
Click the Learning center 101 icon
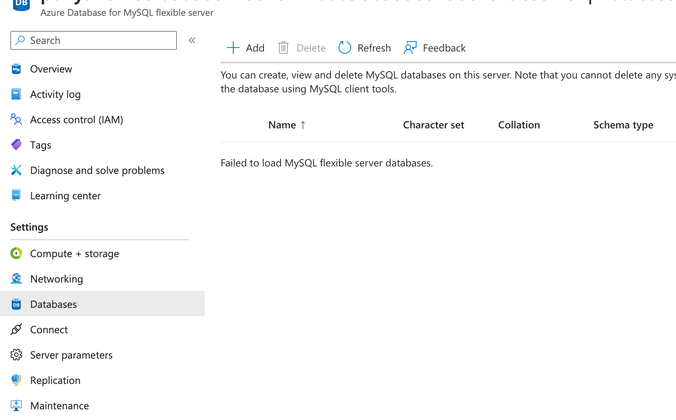point(16,196)
